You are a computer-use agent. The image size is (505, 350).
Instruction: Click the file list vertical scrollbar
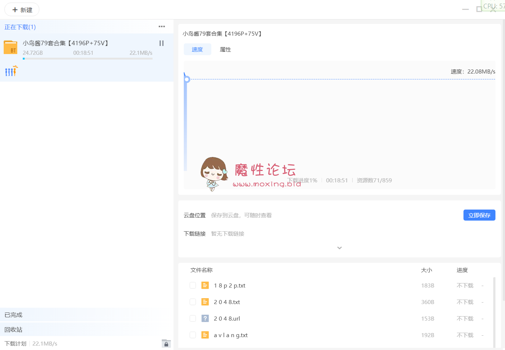pos(494,312)
